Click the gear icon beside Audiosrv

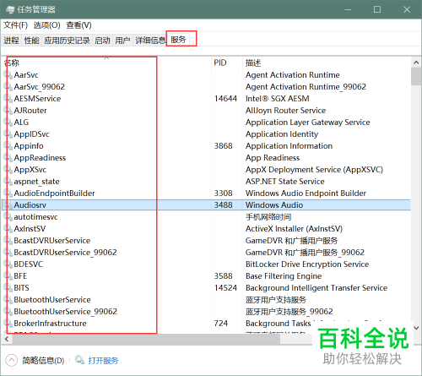pyautogui.click(x=8, y=205)
